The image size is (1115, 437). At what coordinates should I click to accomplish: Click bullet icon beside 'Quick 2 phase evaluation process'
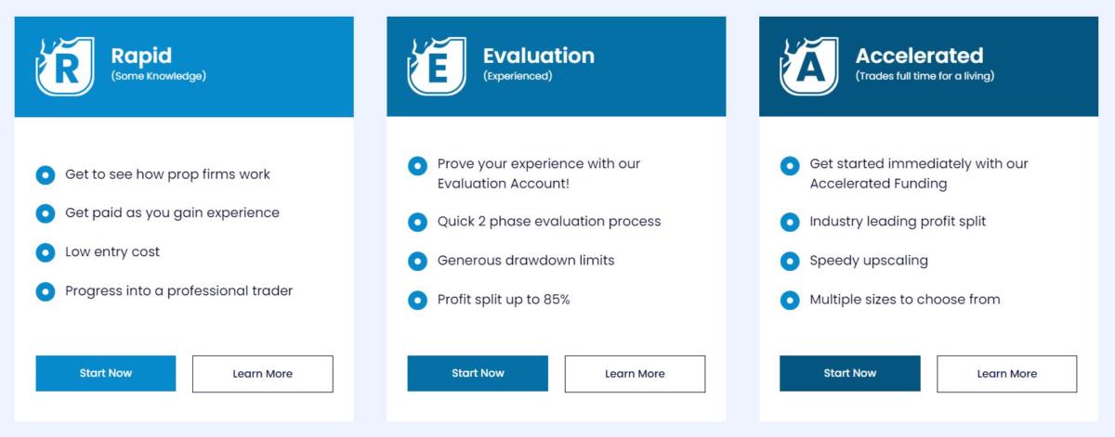pyautogui.click(x=417, y=222)
